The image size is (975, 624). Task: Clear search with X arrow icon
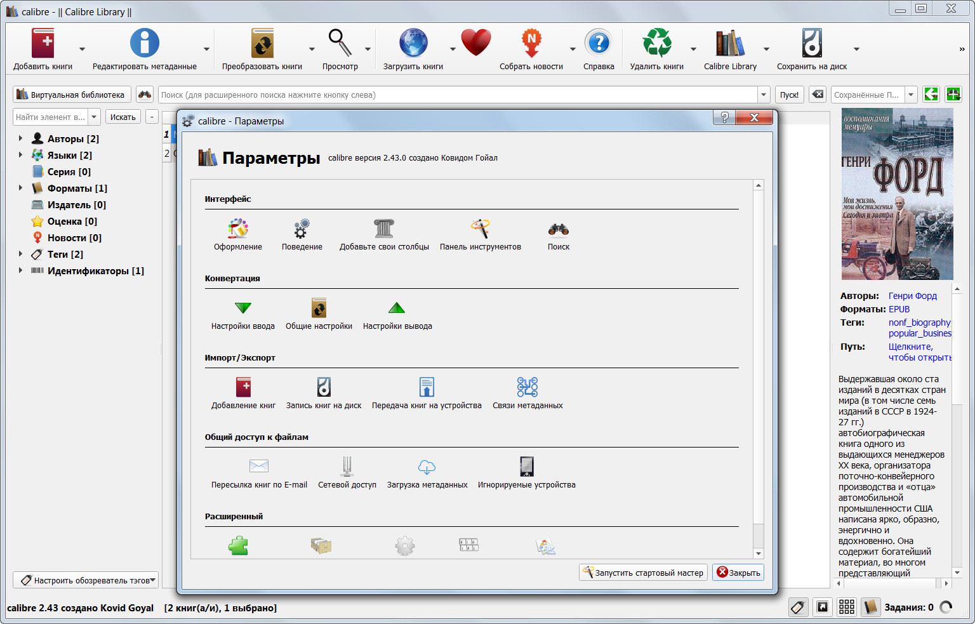[818, 95]
